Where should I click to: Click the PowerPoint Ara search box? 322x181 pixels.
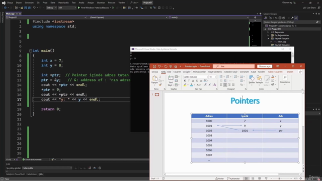tap(233, 66)
